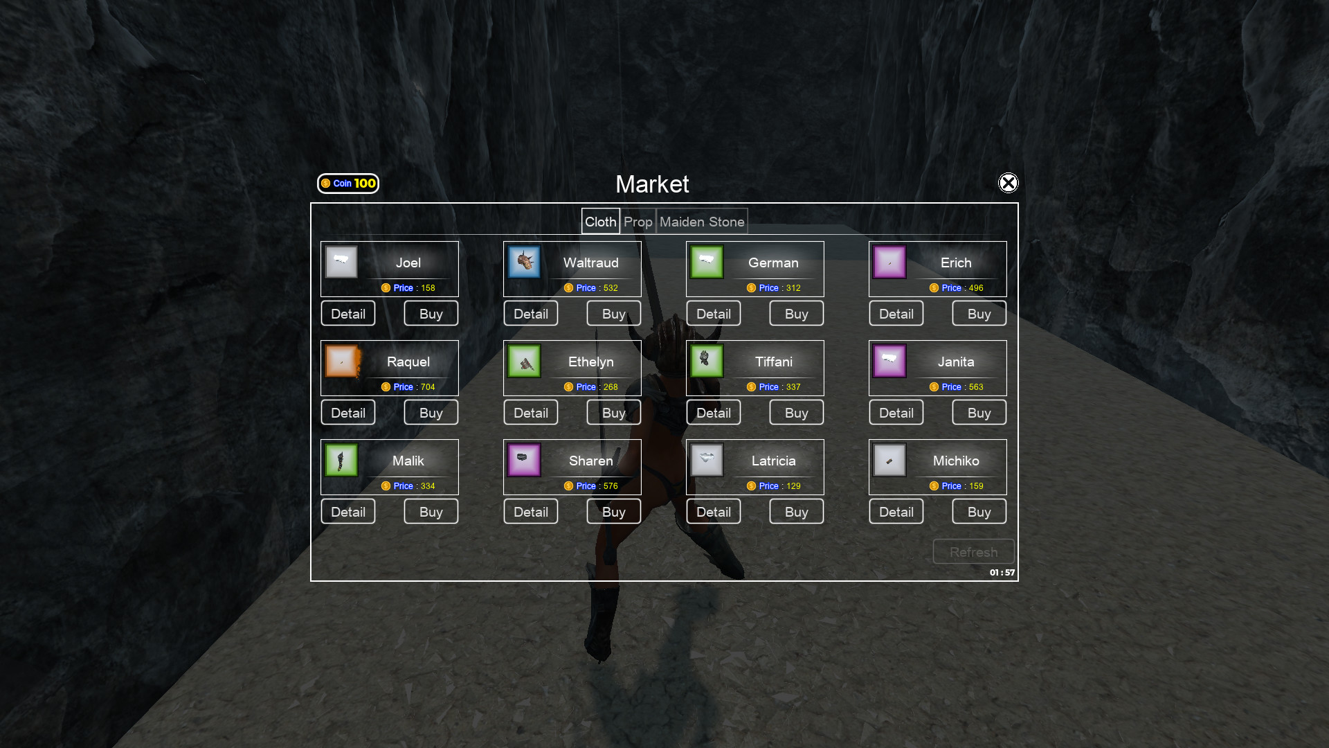Click Latricia's gray item icon

coord(707,460)
